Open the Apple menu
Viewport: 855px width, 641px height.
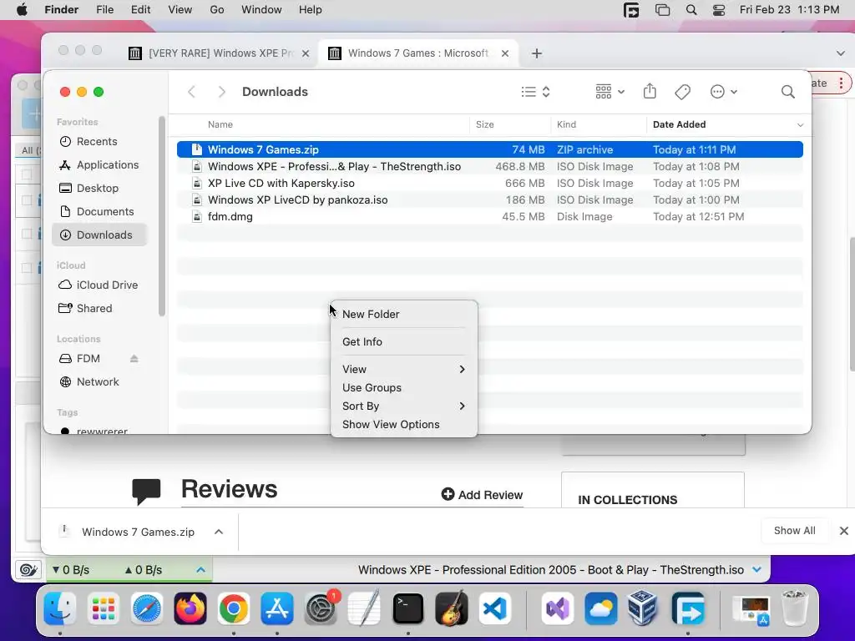coord(22,10)
